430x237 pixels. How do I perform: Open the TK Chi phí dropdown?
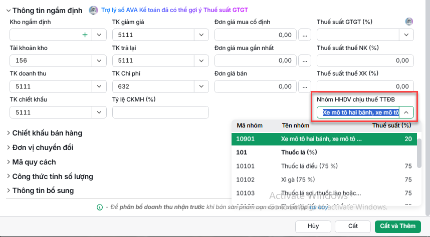[201, 86]
